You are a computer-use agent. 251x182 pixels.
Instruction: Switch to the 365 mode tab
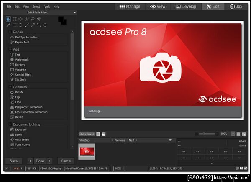point(236,7)
